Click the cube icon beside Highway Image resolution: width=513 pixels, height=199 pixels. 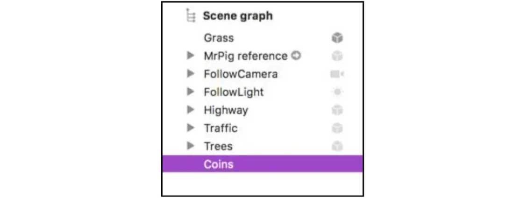point(337,110)
